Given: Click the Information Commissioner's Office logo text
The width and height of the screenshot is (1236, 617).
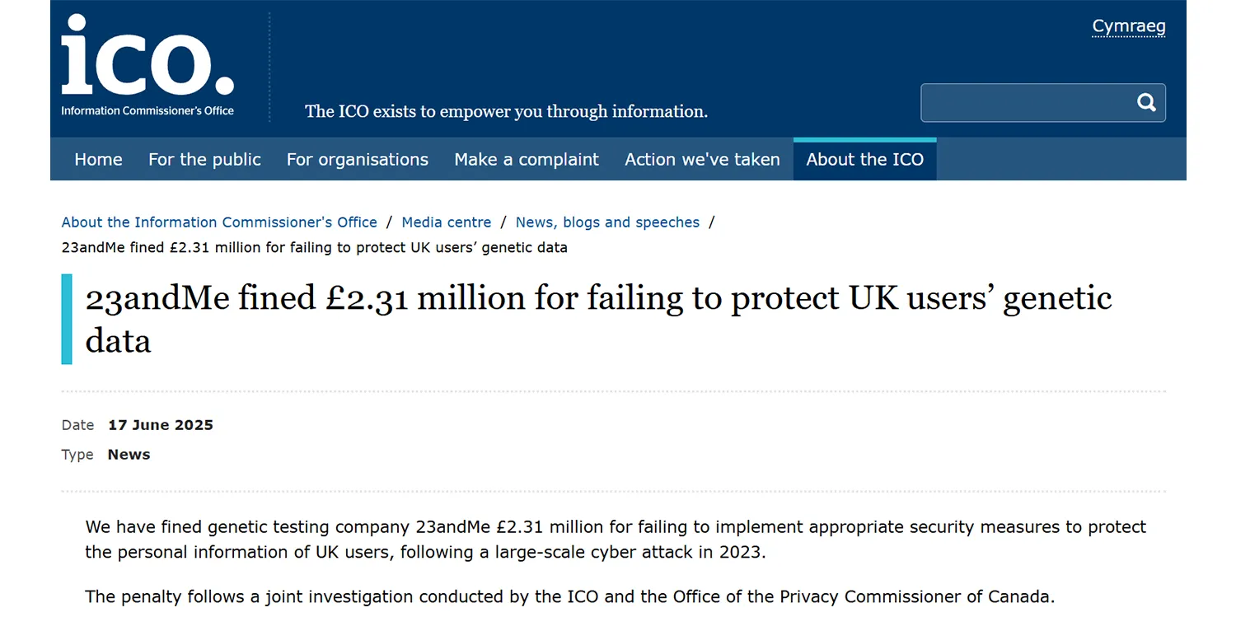Looking at the screenshot, I should 147,111.
